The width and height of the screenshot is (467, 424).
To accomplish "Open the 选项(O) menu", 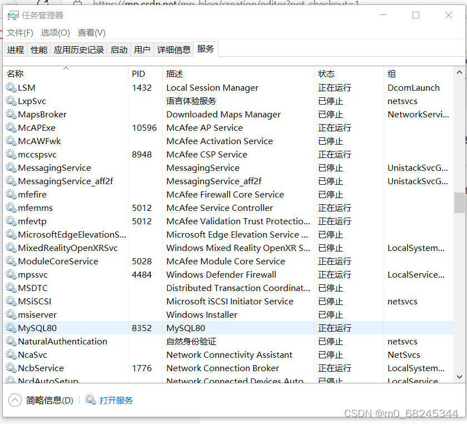I will click(x=56, y=33).
